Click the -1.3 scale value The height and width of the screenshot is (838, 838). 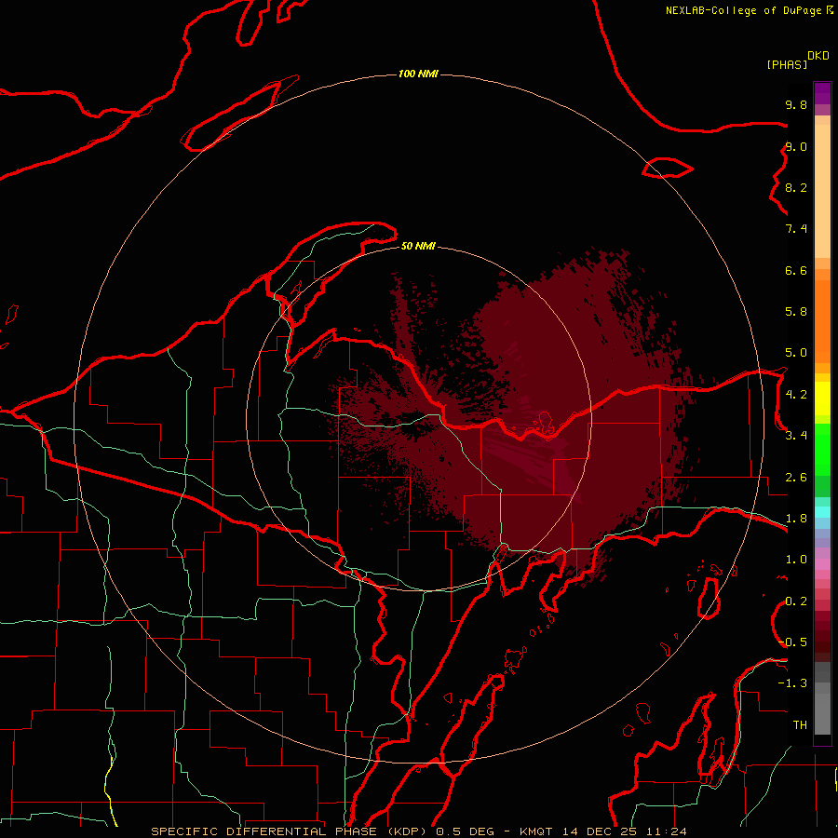coord(792,683)
